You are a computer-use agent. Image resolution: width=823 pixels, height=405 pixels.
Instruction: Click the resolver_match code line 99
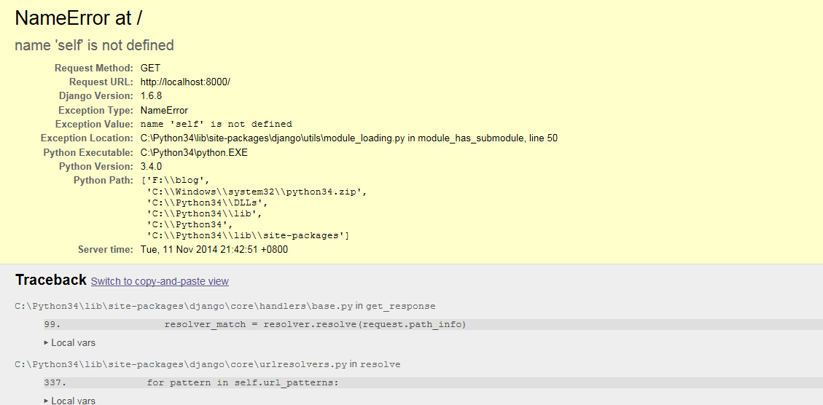pyautogui.click(x=315, y=324)
